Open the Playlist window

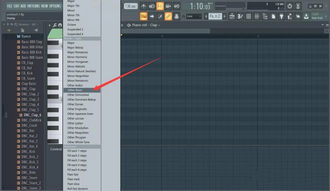(232, 16)
